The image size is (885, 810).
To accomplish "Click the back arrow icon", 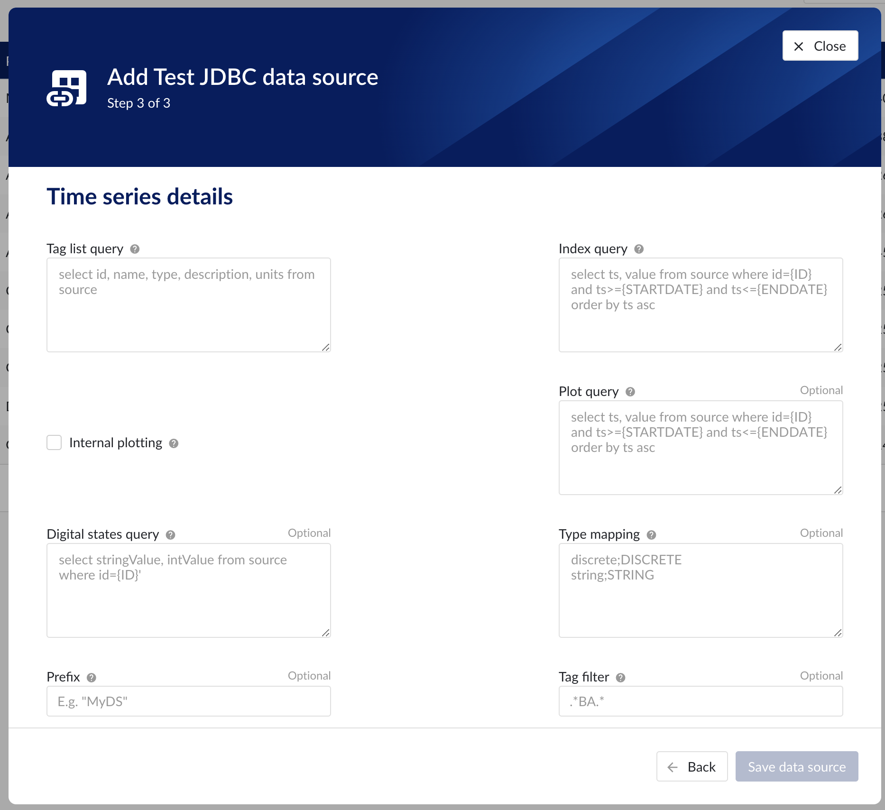I will pyautogui.click(x=672, y=766).
